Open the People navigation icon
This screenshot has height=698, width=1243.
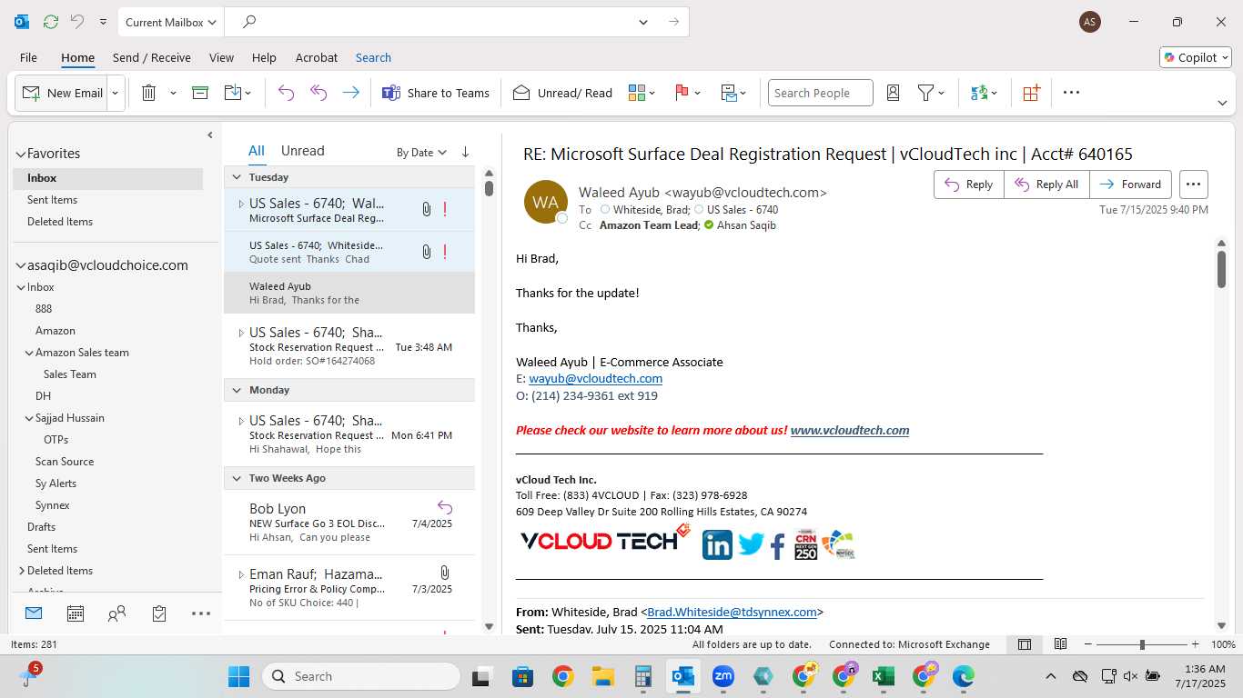click(x=116, y=614)
